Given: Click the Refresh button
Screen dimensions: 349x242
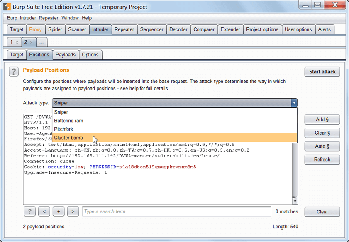Looking at the screenshot, I should click(322, 160).
